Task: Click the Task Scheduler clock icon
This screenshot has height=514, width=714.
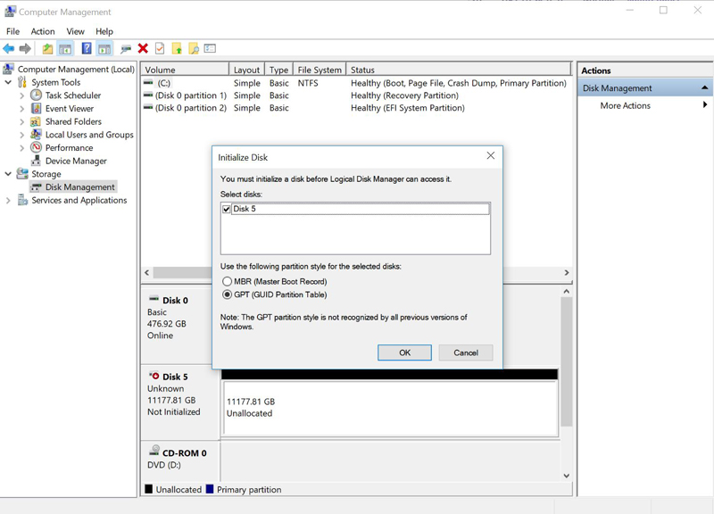Action: 36,95
